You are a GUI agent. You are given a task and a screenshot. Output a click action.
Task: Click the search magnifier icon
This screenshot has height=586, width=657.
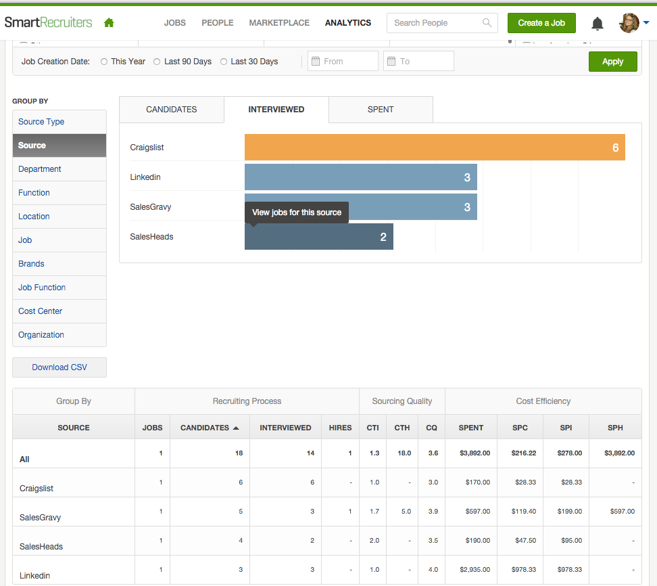coord(487,23)
